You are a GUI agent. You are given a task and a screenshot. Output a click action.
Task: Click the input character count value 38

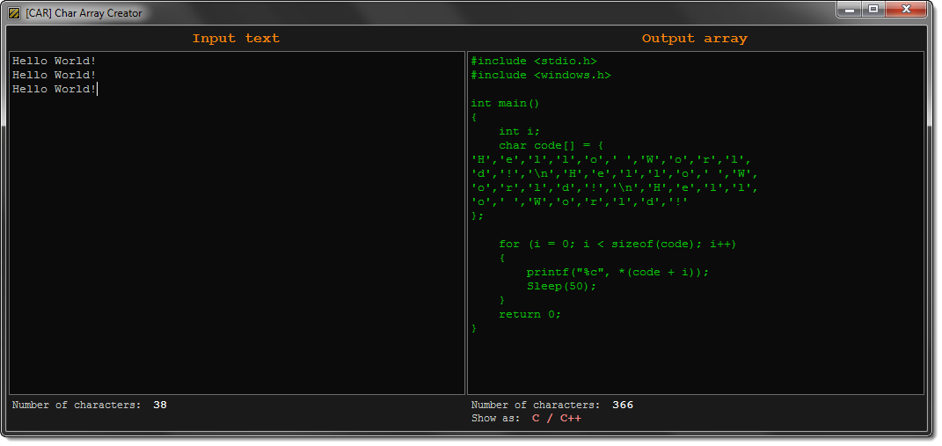[x=159, y=406]
